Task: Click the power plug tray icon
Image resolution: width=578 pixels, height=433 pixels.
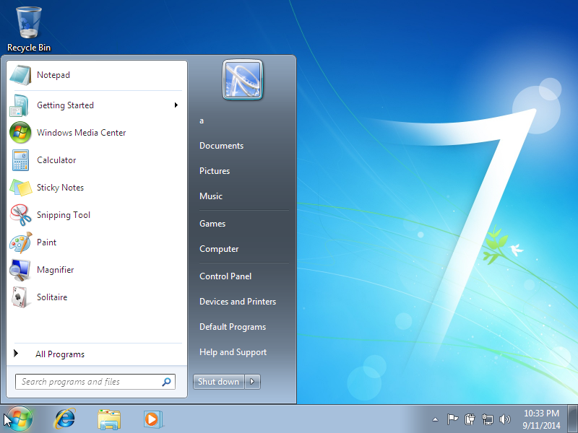Action: (x=470, y=419)
